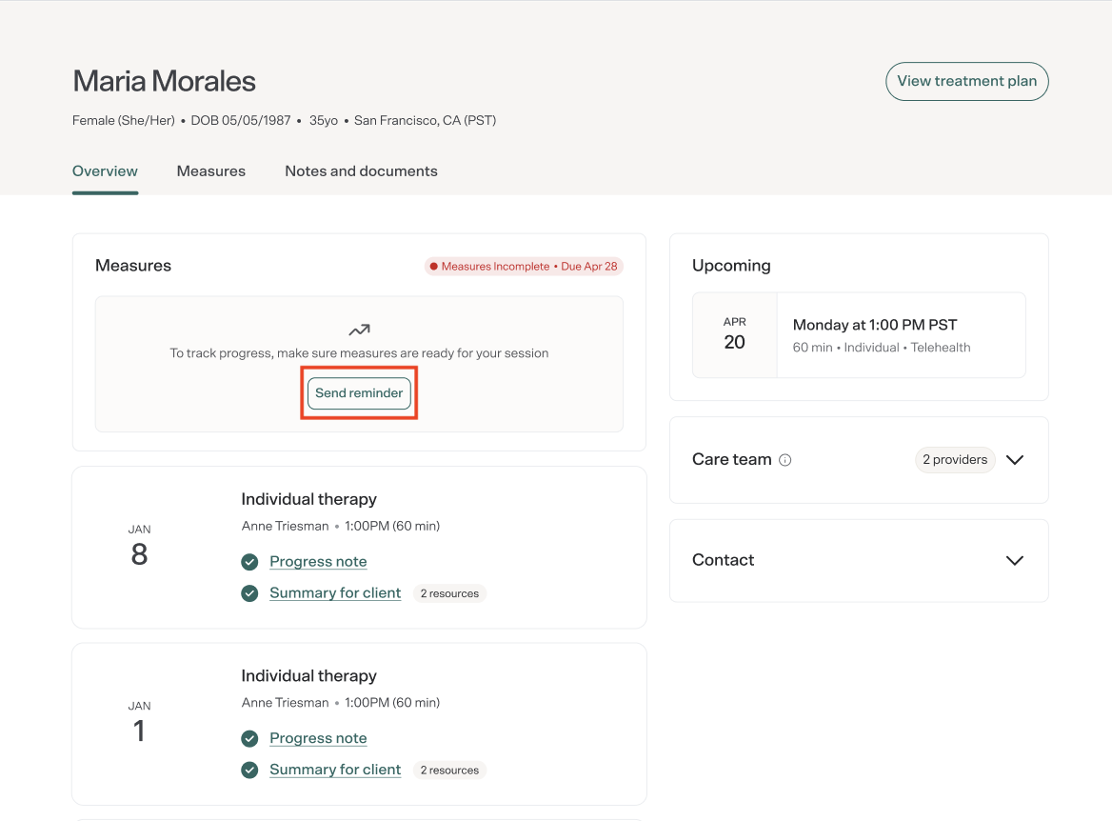Screen dimensions: 1112x821
Task: Click the Individual therapy title for Jan 1
Action: [x=308, y=676]
